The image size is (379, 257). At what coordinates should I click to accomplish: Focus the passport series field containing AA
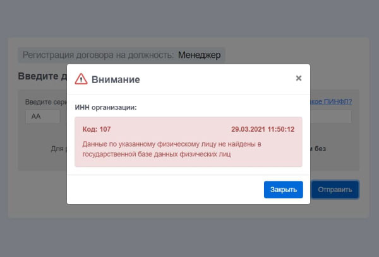(43, 117)
